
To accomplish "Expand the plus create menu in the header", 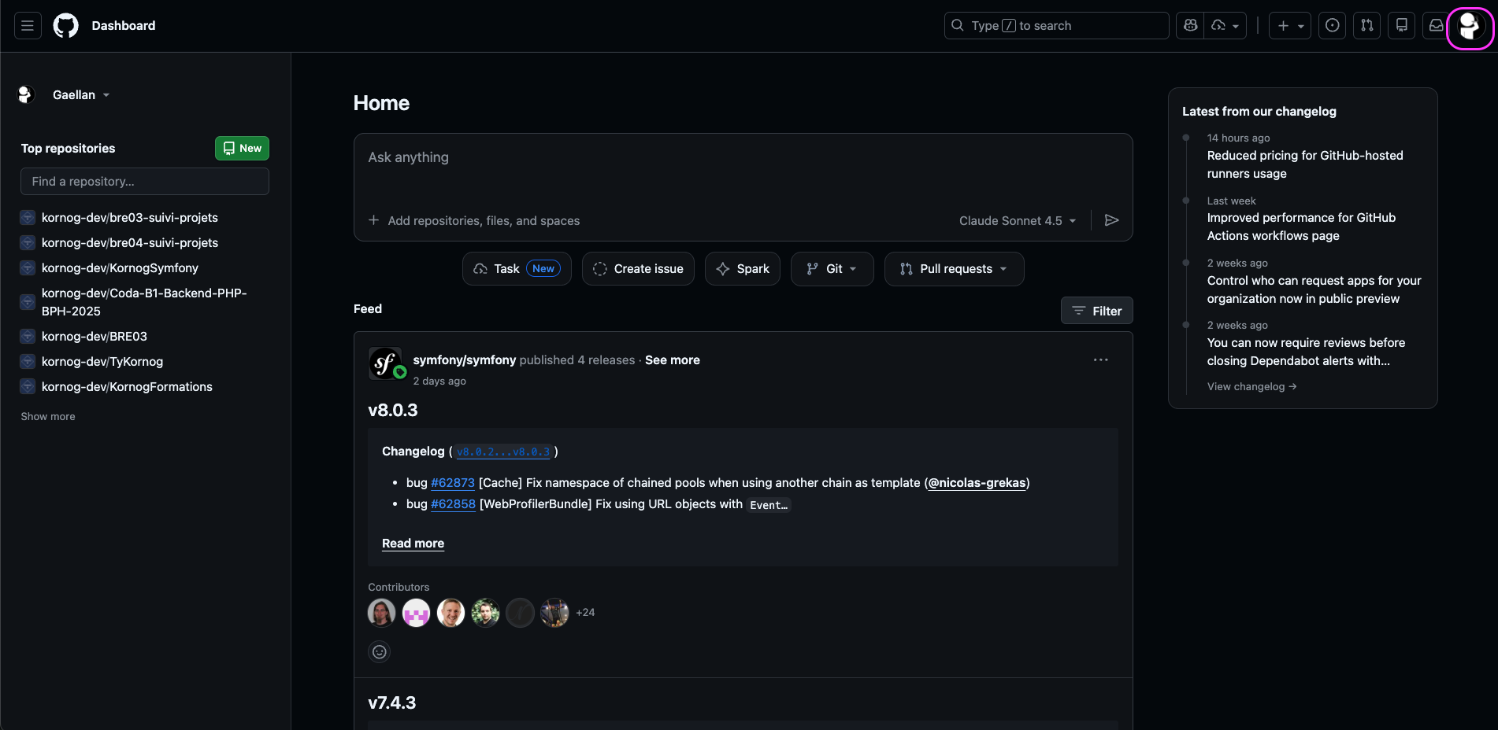I will [x=1289, y=25].
